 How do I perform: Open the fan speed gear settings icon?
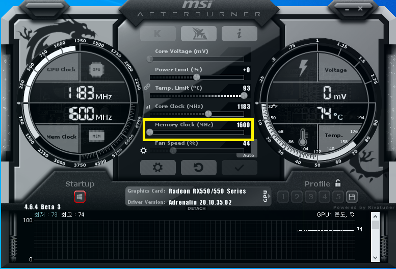tap(143, 151)
